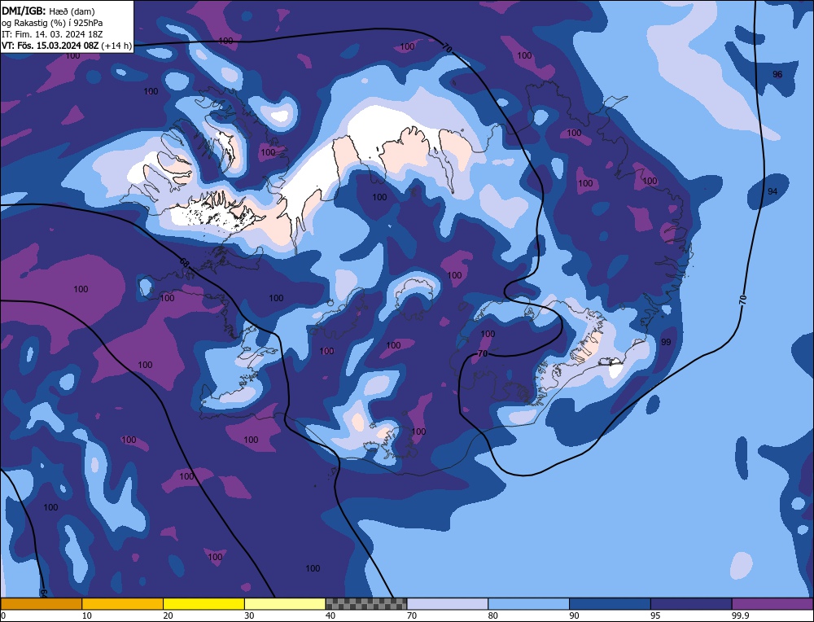The height and width of the screenshot is (622, 814).
Task: Click the '94' humidity value on the map
Action: click(772, 191)
